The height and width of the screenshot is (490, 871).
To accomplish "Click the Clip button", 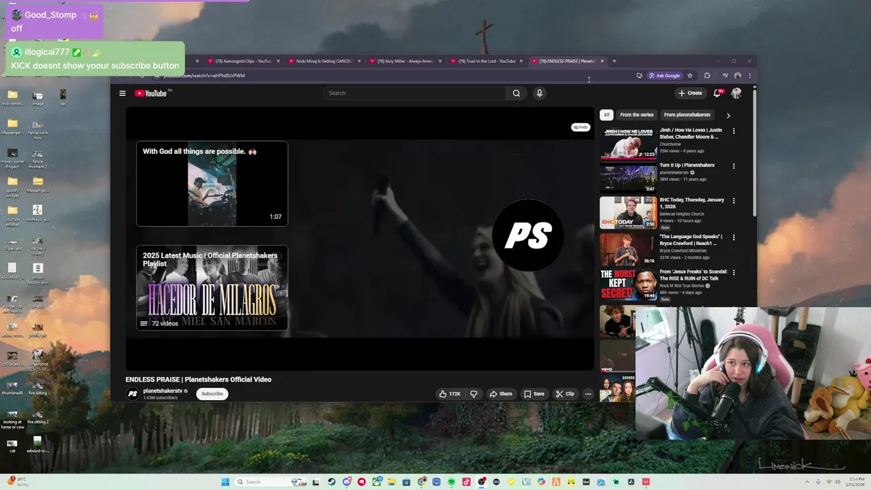I will coord(565,393).
